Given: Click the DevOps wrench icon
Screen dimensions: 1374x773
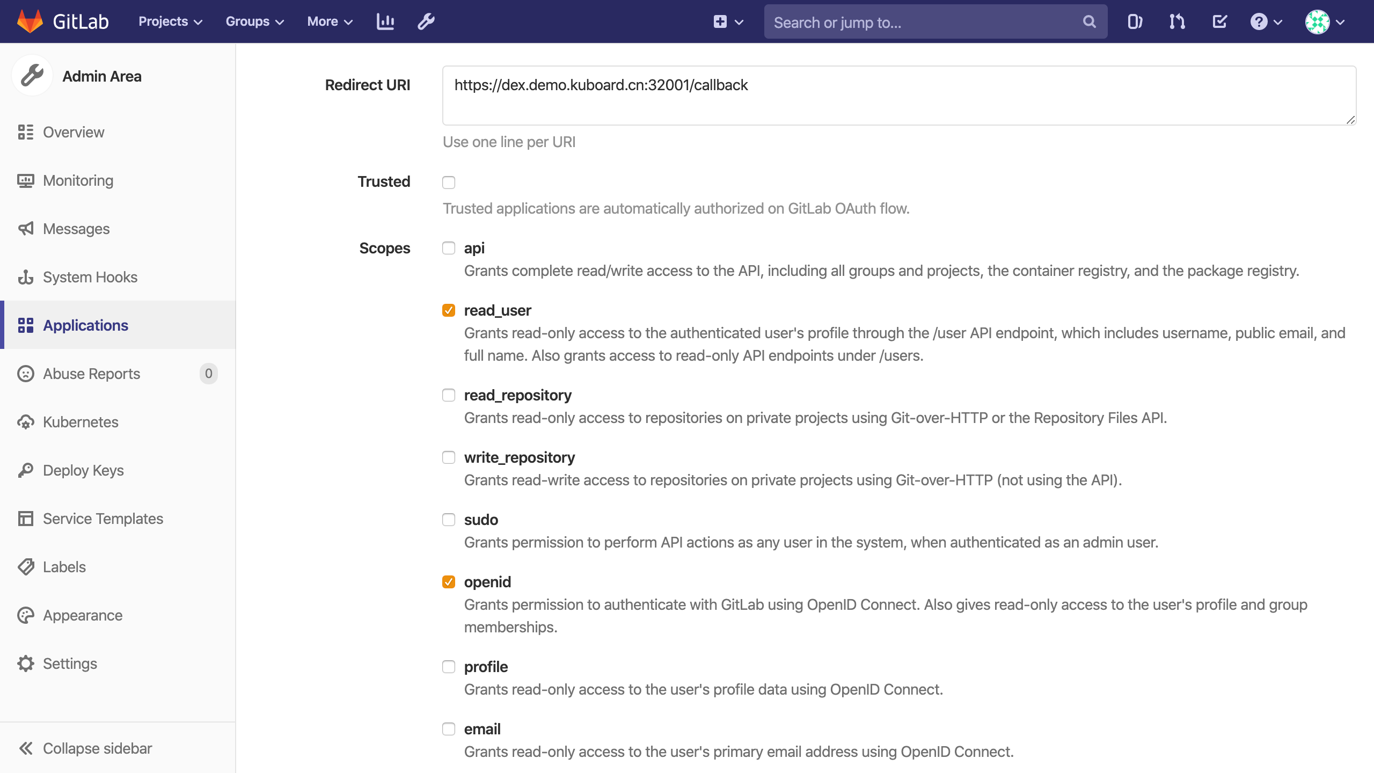Looking at the screenshot, I should pos(426,21).
